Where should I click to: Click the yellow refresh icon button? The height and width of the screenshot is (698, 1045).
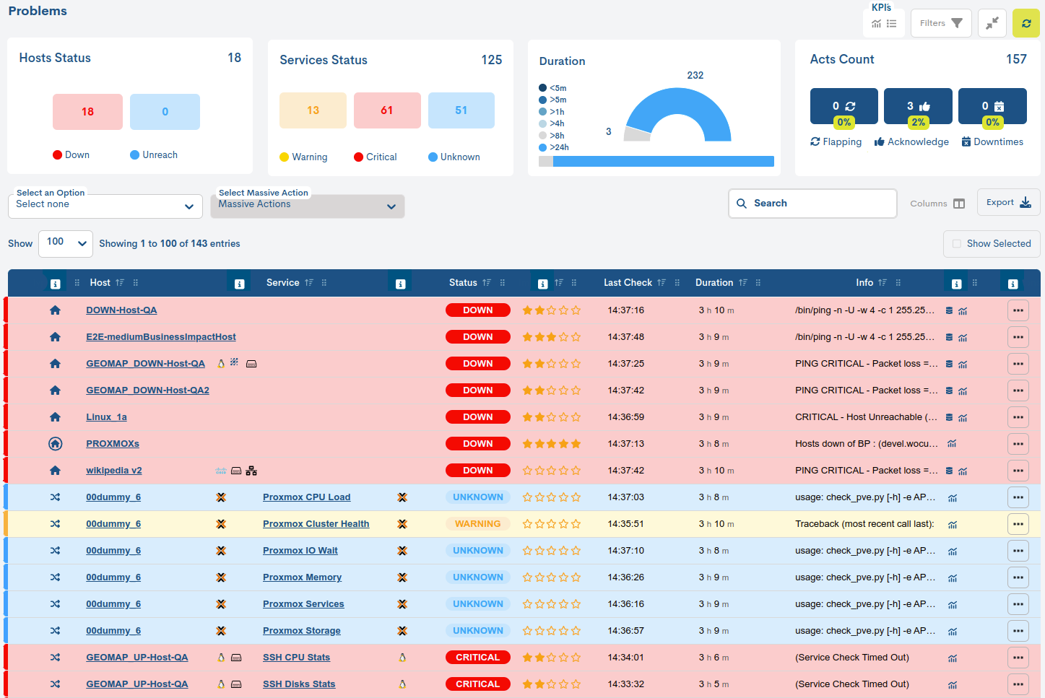(1026, 23)
